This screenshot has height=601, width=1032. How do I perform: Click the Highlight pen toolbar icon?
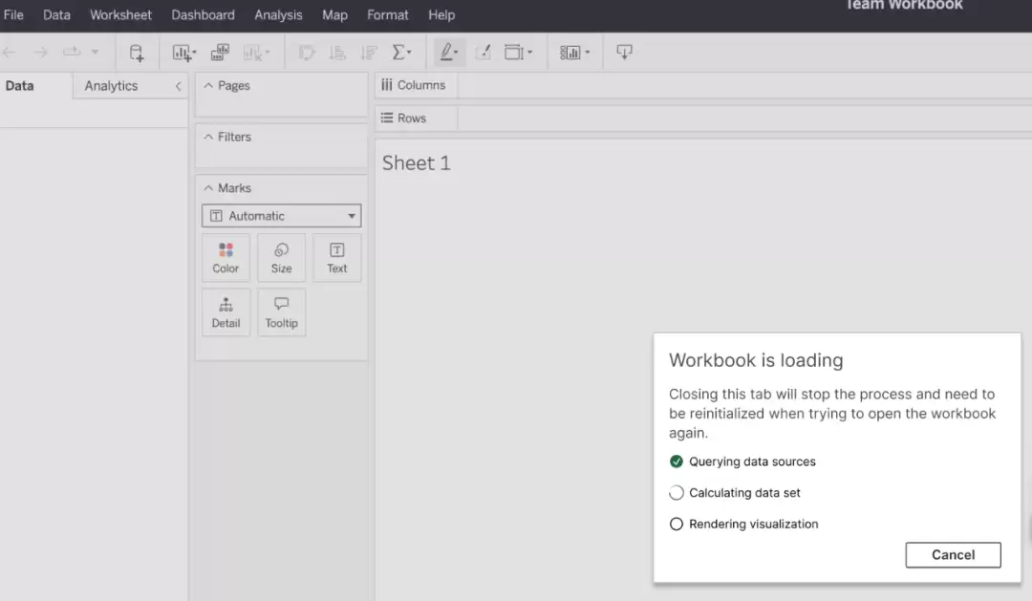[449, 53]
